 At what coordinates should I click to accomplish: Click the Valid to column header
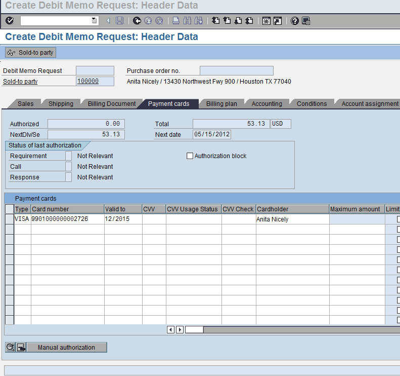[x=123, y=209]
